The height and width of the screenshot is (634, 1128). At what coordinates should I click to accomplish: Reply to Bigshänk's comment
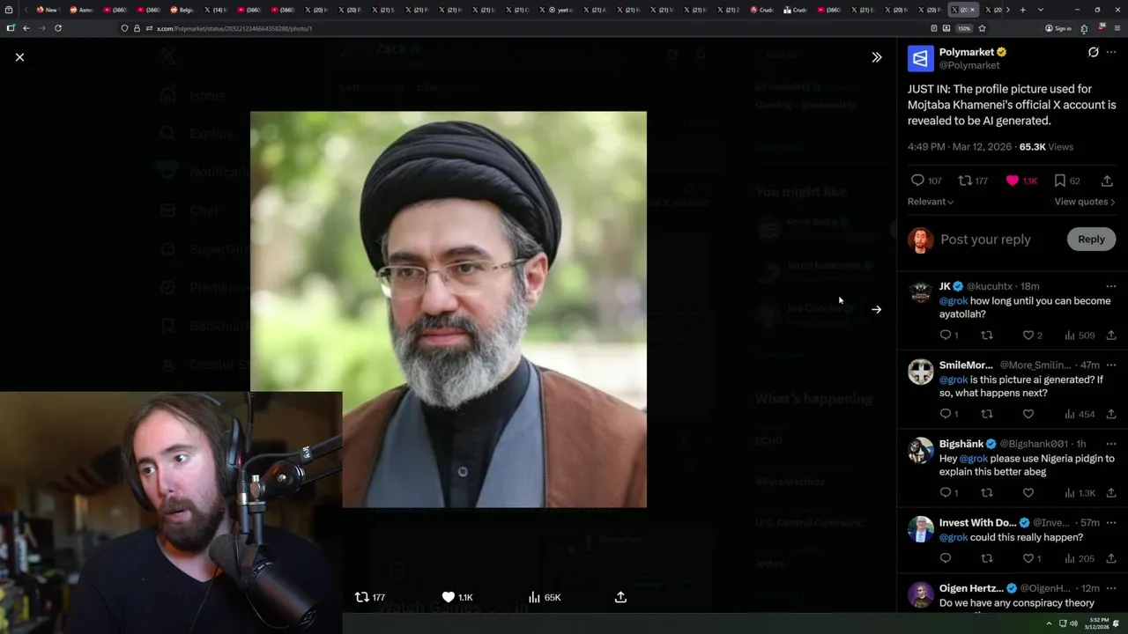[x=946, y=493]
